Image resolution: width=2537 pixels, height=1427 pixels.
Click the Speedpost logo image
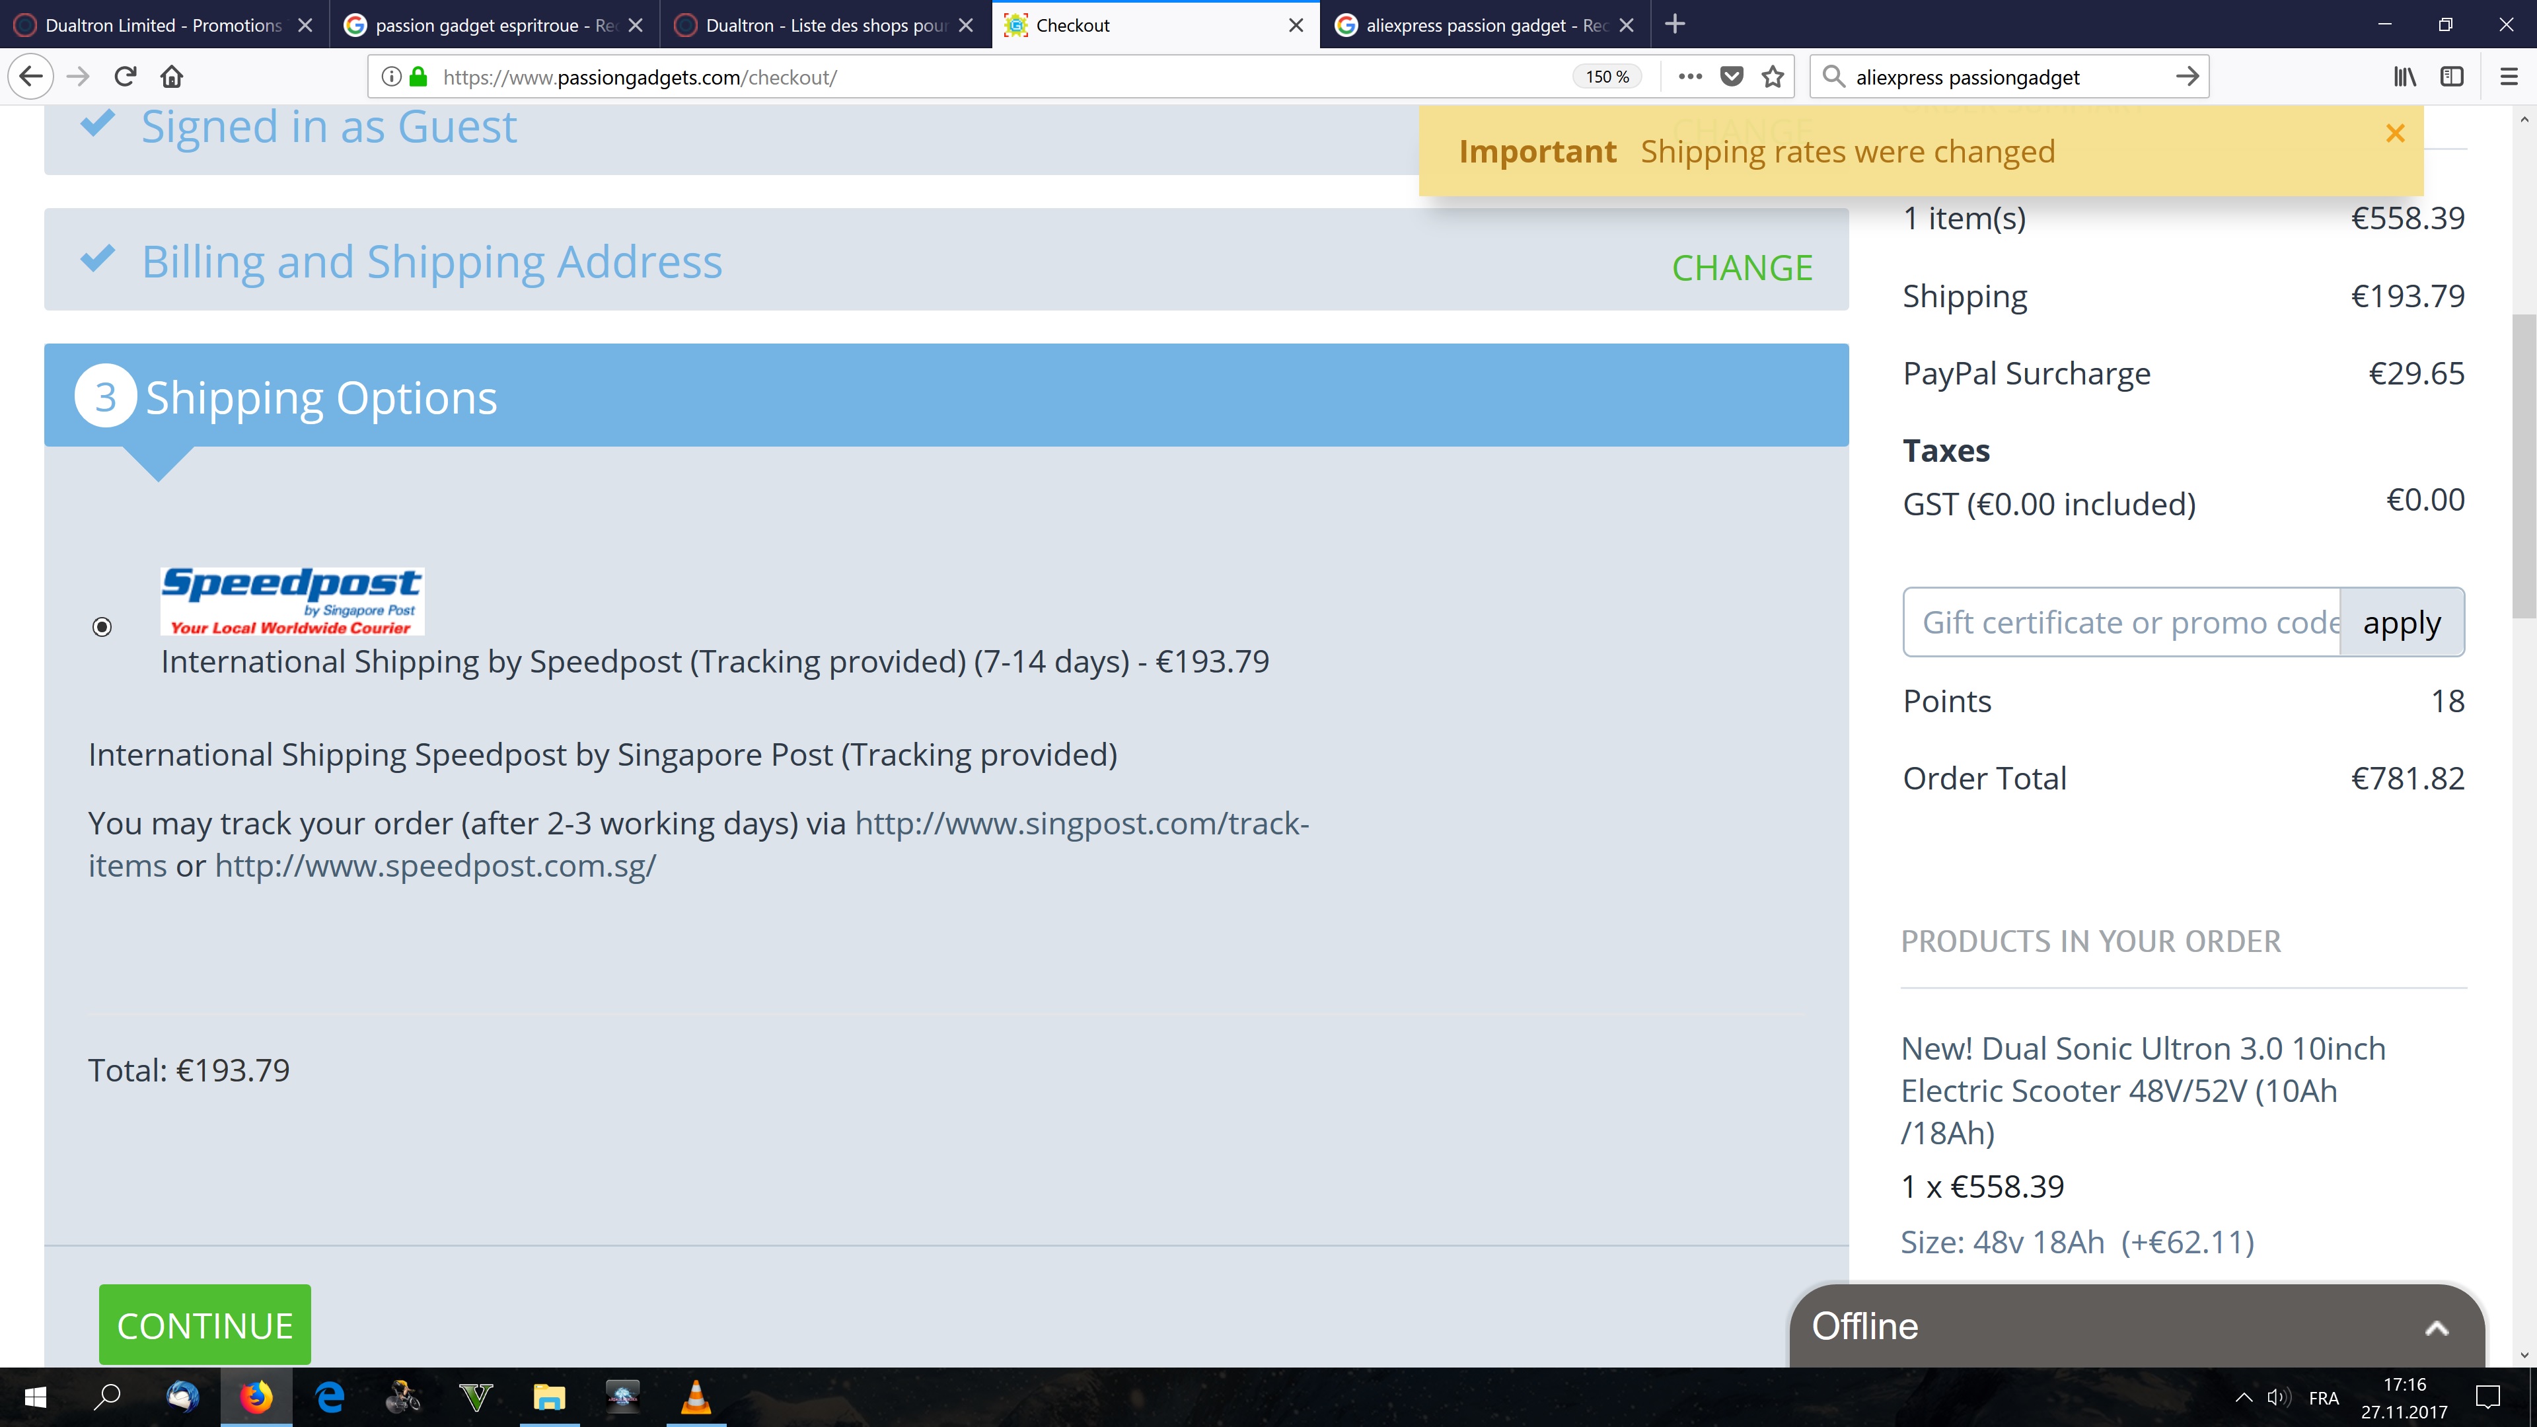(x=291, y=600)
